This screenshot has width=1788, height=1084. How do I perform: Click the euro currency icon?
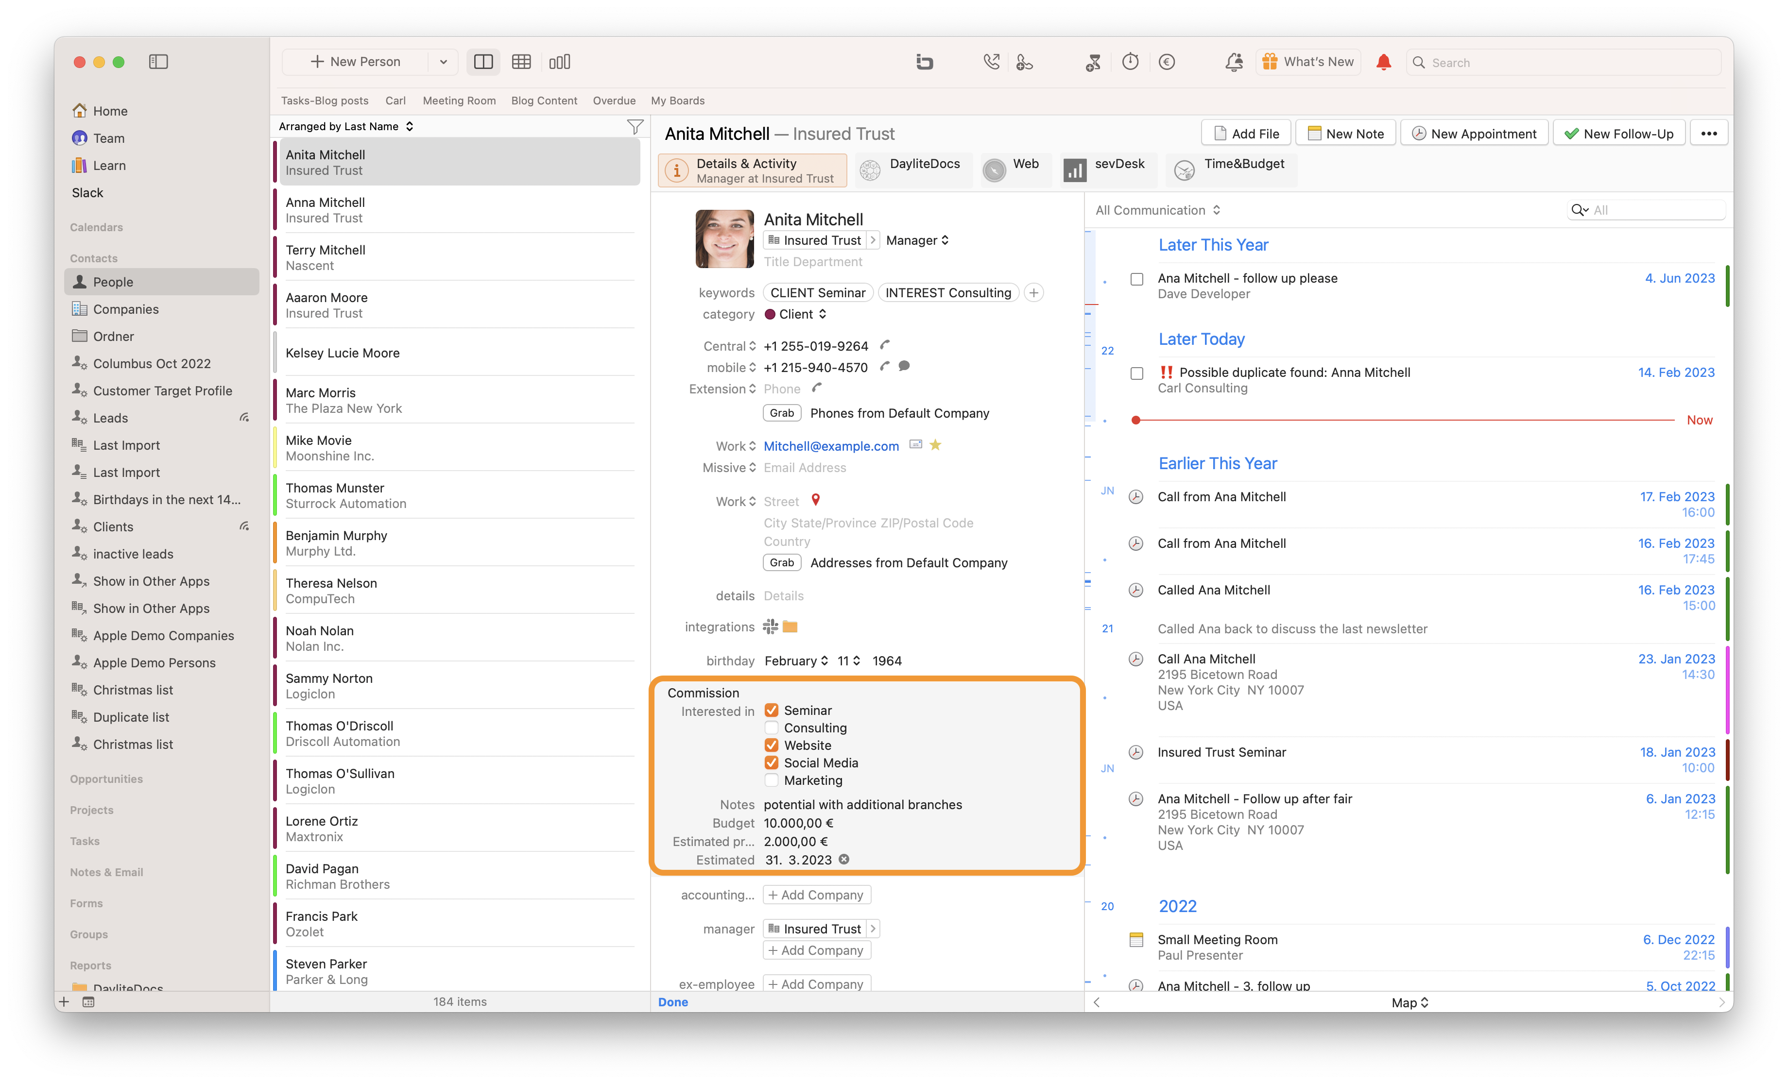click(x=1167, y=62)
